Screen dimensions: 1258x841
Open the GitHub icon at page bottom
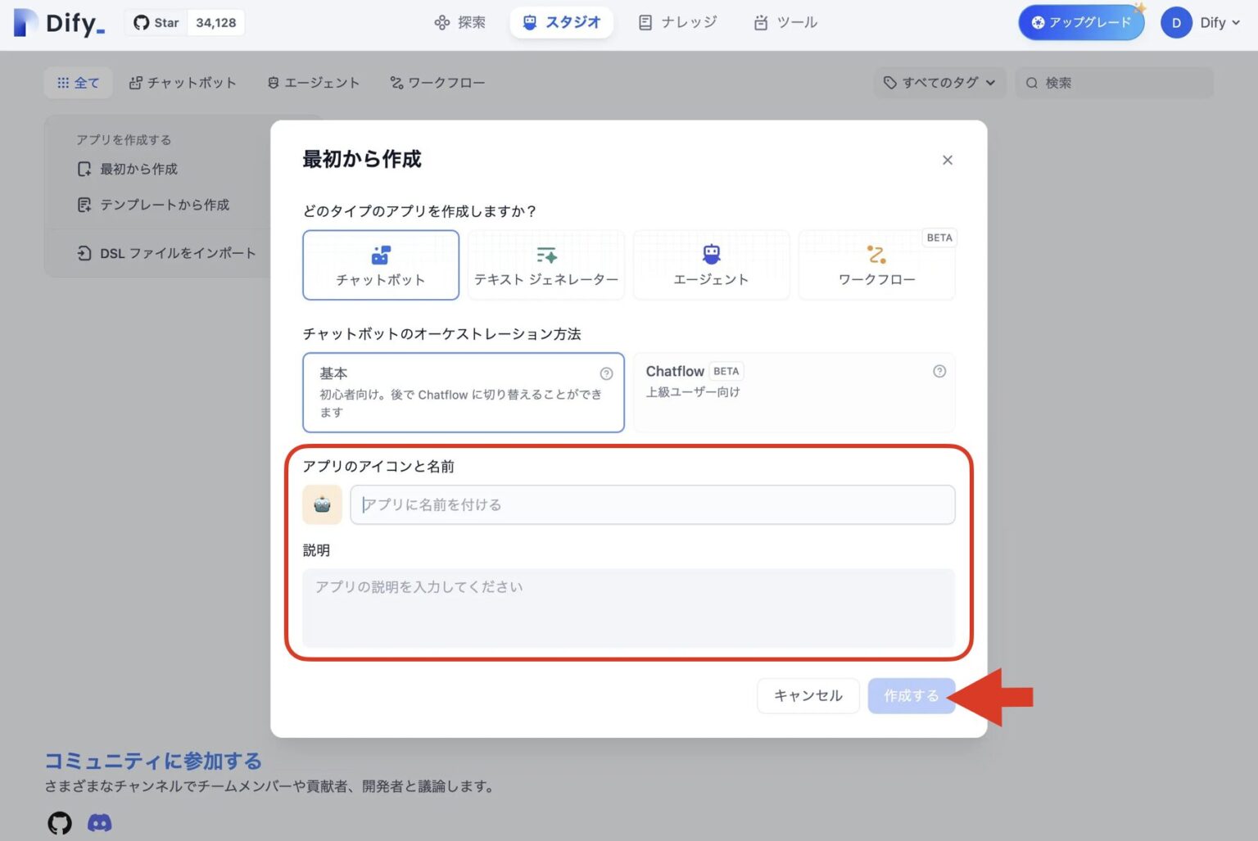59,822
